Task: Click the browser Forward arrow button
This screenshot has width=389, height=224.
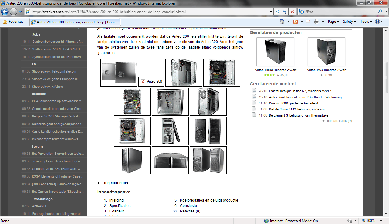Action: (x=14, y=12)
